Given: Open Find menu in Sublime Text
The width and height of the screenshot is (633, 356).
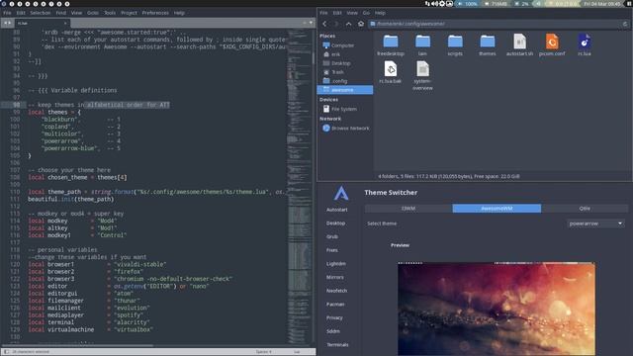Looking at the screenshot, I should click(x=61, y=13).
